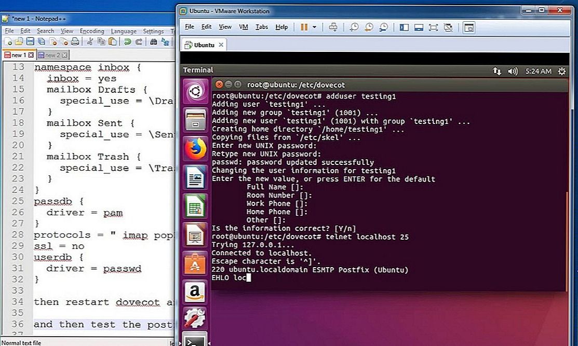
Task: Click the VMware console view icon
Action: pyautogui.click(x=469, y=27)
